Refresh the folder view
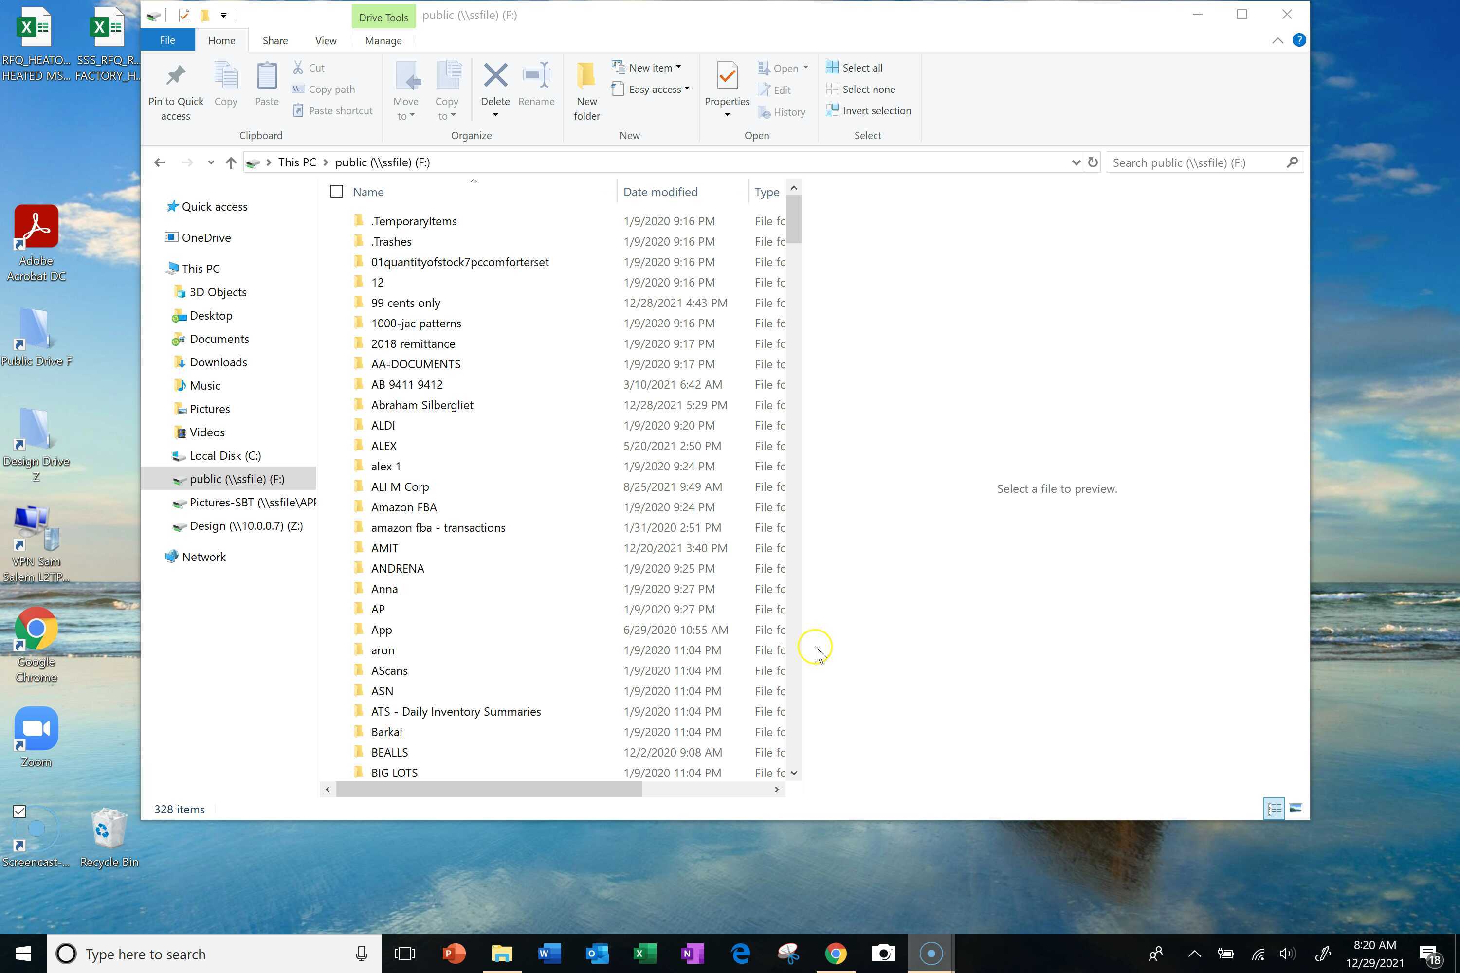 click(1093, 162)
